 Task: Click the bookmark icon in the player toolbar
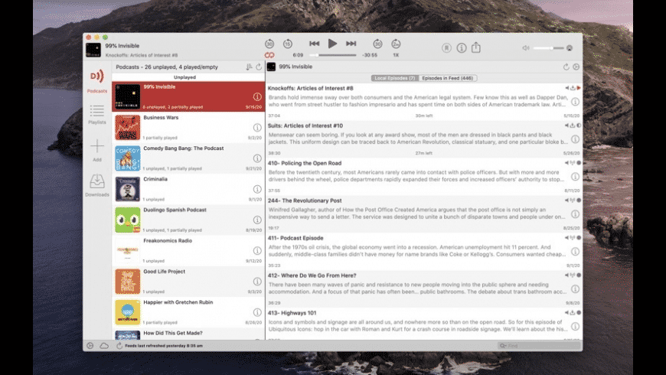pos(446,48)
